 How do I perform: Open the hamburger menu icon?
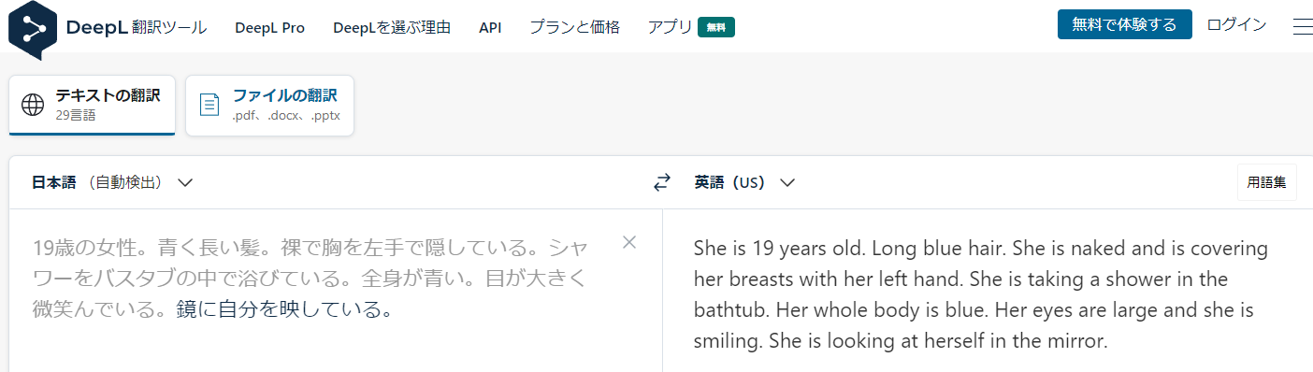(x=1303, y=26)
